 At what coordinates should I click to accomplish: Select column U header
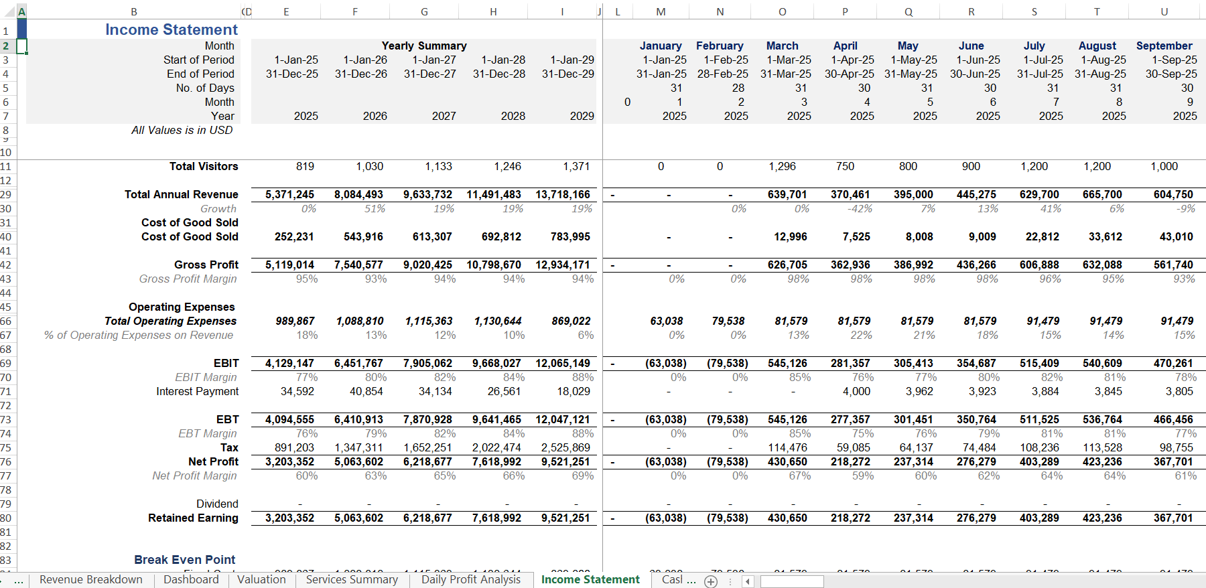click(x=1164, y=11)
